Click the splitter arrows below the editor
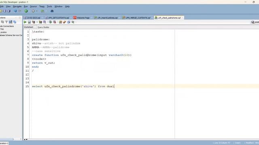Viewport: 259px width, 145px height. 25,139
